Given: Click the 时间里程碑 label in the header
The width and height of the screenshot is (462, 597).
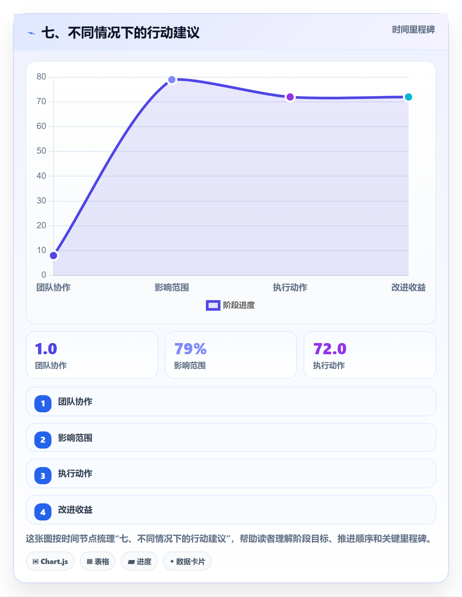Looking at the screenshot, I should pos(413,30).
